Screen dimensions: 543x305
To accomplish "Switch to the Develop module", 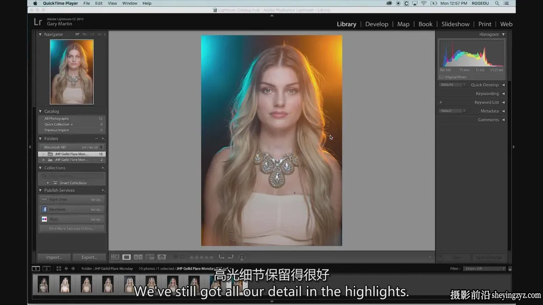I will (377, 24).
